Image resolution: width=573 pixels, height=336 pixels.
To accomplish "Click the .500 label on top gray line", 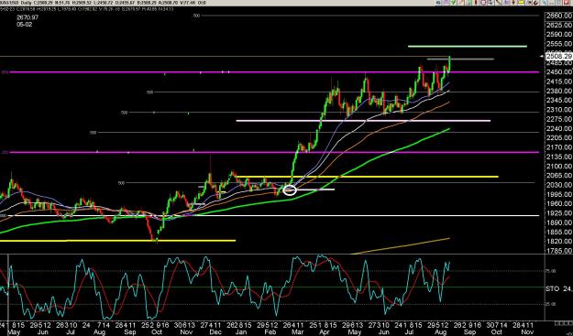I will tap(196, 16).
